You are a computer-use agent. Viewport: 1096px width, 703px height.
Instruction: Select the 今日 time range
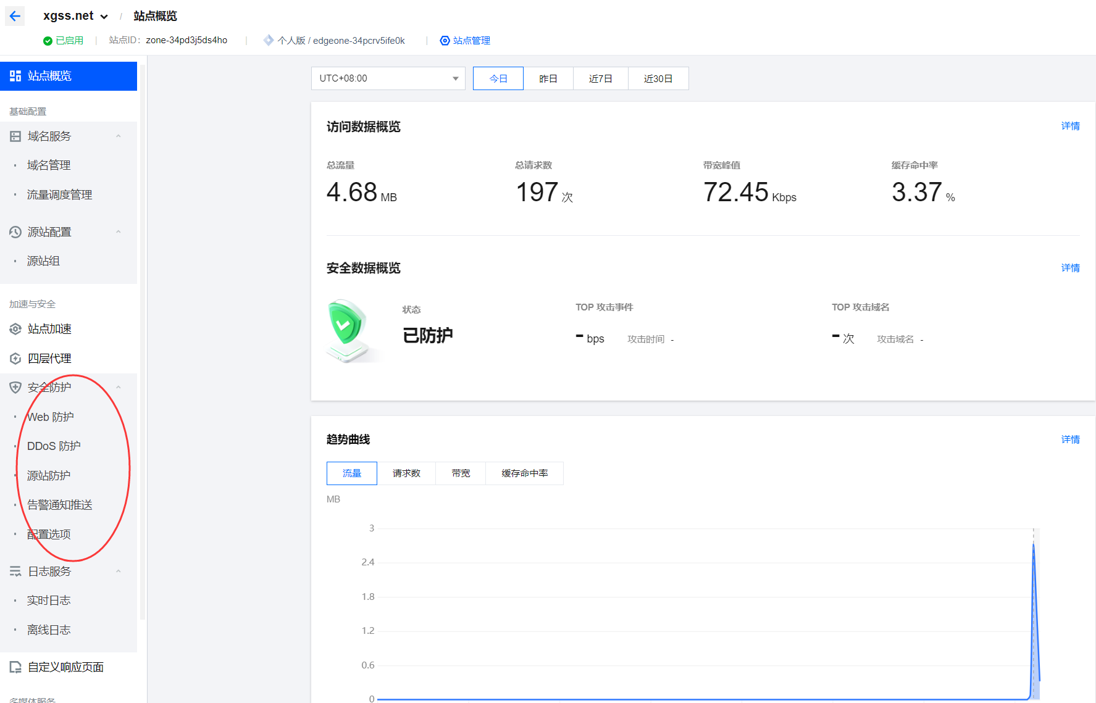click(x=498, y=78)
